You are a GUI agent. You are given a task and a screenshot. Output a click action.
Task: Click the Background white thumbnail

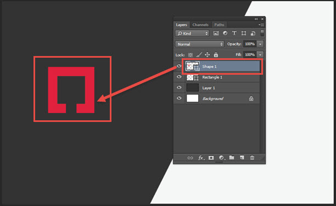click(192, 98)
